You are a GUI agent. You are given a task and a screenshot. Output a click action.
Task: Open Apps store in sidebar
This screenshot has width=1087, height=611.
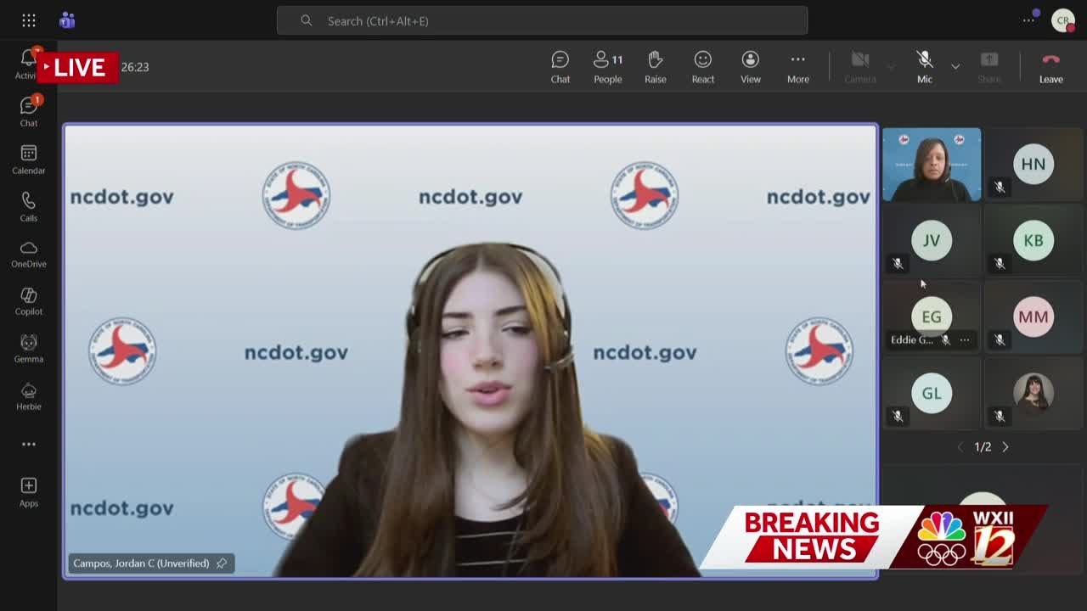coord(29,492)
